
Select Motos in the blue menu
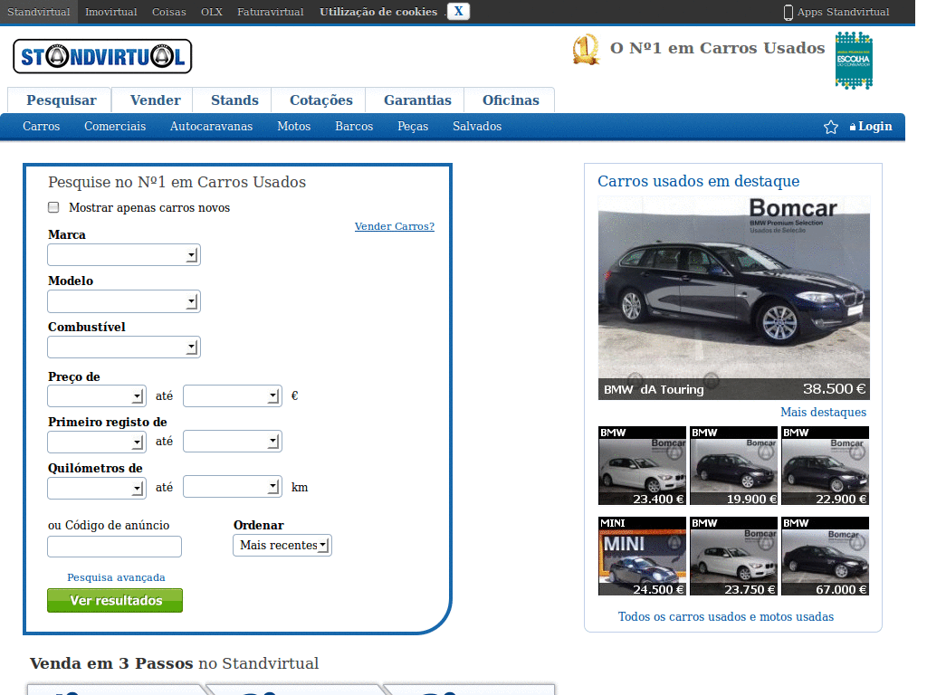294,127
